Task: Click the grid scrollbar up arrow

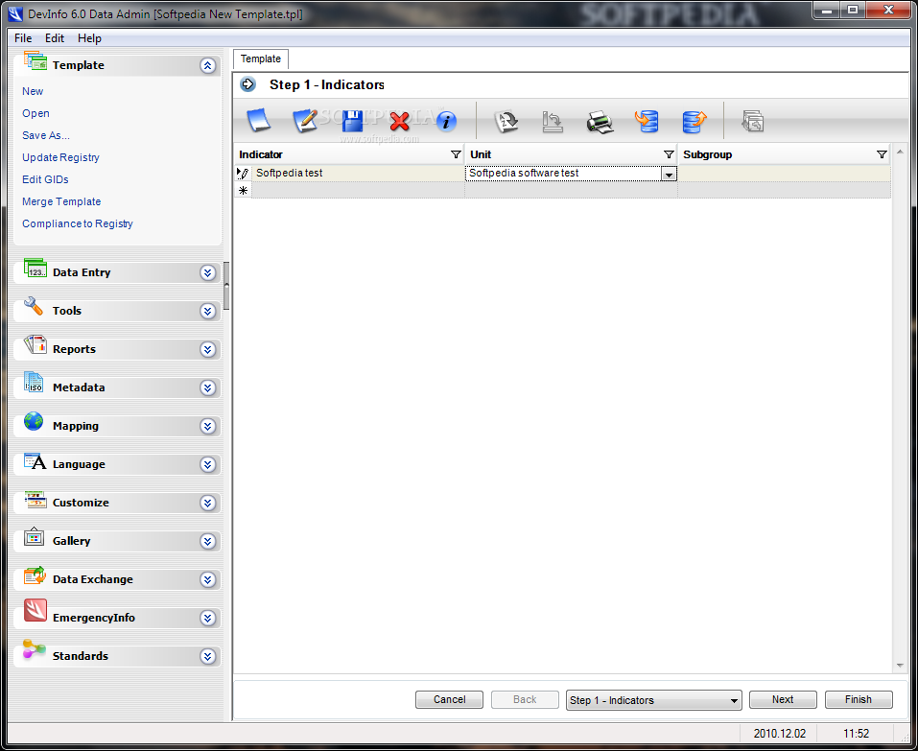Action: [900, 153]
